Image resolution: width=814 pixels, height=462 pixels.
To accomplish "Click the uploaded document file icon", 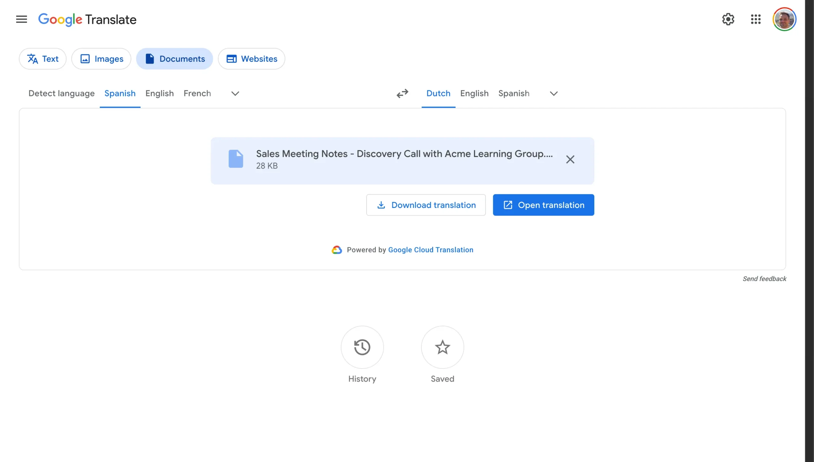I will (236, 159).
